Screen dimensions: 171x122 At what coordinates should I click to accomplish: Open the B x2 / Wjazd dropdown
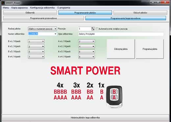pyautogui.click(x=36, y=46)
